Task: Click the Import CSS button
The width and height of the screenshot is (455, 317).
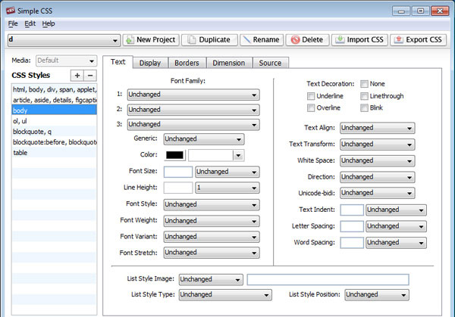Action: [359, 39]
